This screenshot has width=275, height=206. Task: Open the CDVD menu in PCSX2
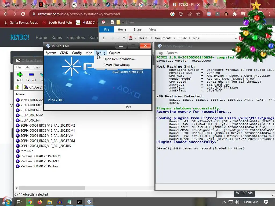click(64, 53)
